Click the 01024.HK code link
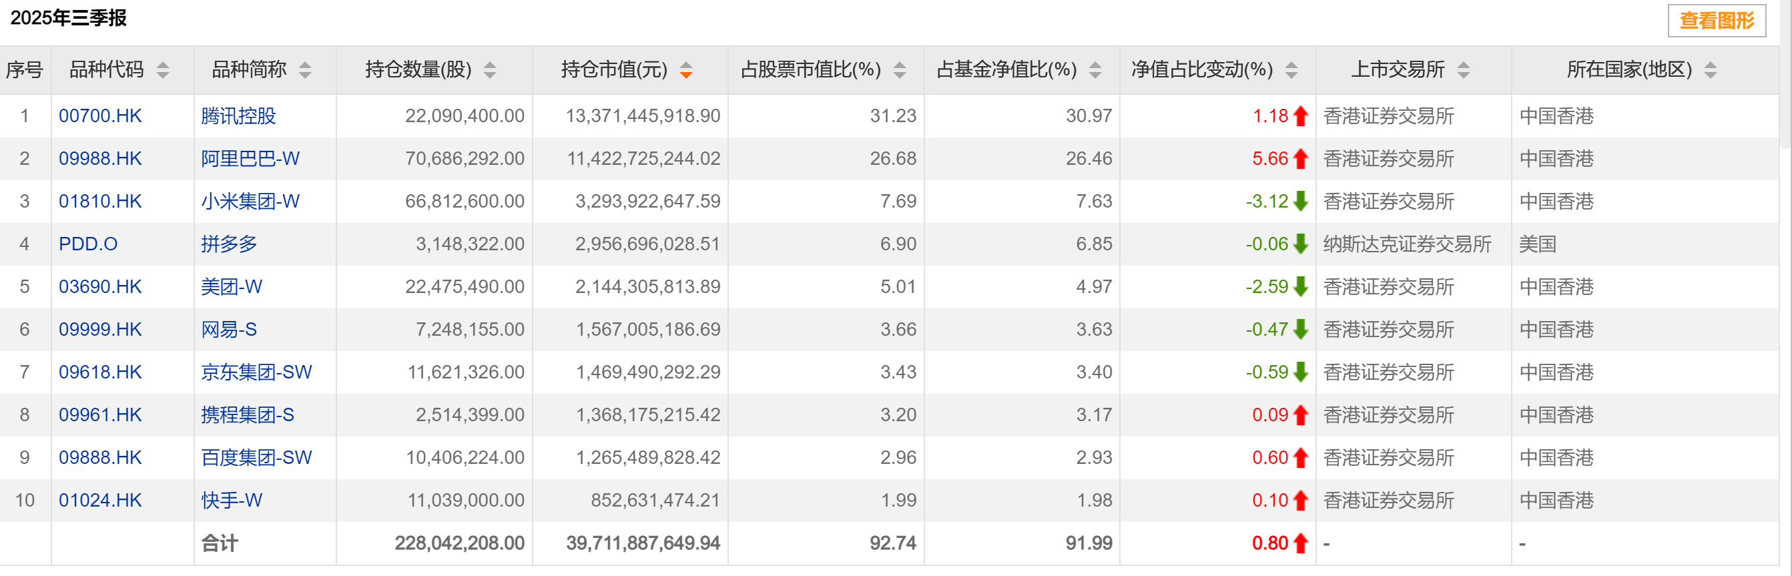 [100, 500]
